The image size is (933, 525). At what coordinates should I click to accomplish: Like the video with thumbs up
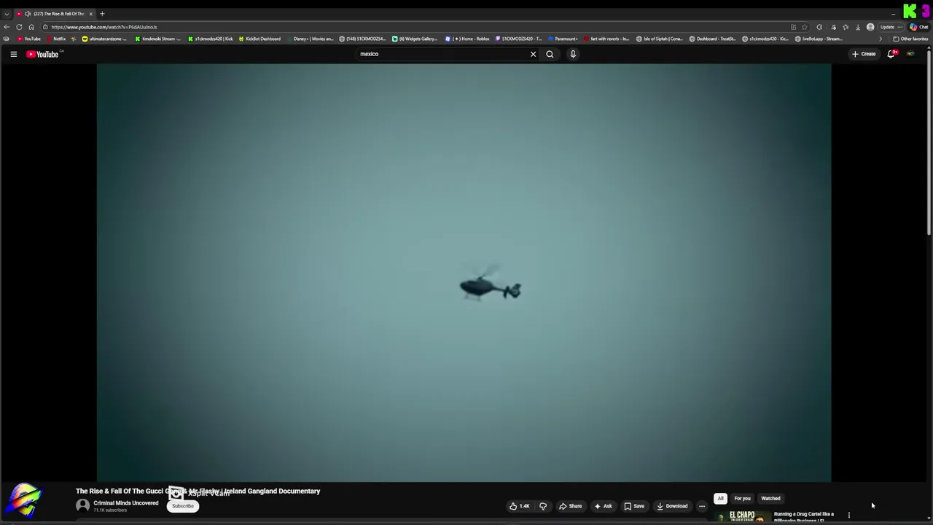520,506
